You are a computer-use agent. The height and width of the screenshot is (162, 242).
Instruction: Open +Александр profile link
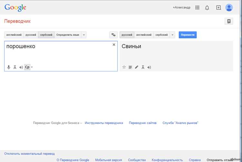pyautogui.click(x=181, y=7)
